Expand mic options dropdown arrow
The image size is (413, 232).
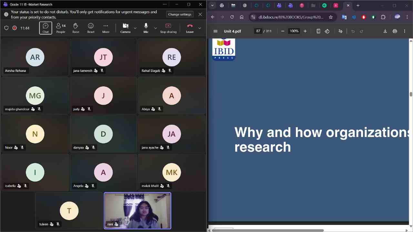coord(156,28)
